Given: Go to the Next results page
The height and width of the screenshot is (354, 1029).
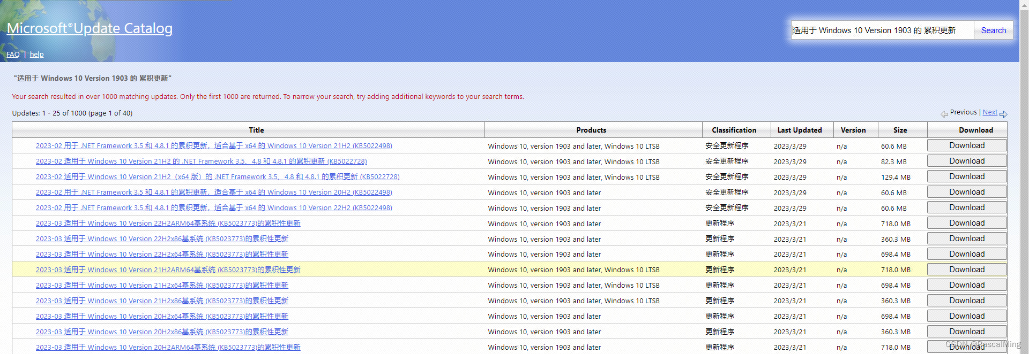Looking at the screenshot, I should [x=990, y=112].
